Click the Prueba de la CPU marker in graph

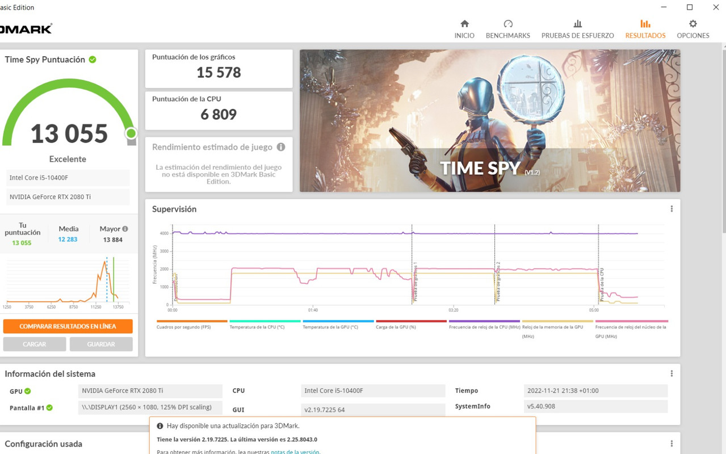(x=602, y=284)
